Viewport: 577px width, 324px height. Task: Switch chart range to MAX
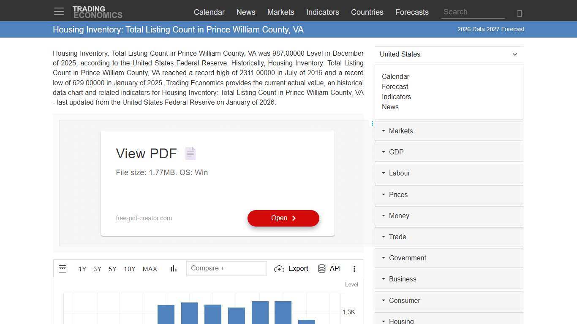tap(150, 269)
